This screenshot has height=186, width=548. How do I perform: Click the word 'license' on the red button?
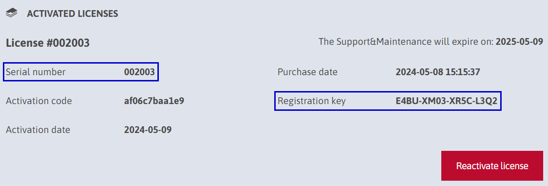point(515,166)
